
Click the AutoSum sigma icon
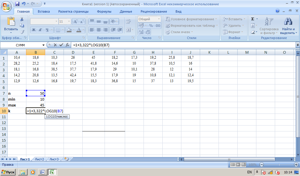(x=253, y=19)
